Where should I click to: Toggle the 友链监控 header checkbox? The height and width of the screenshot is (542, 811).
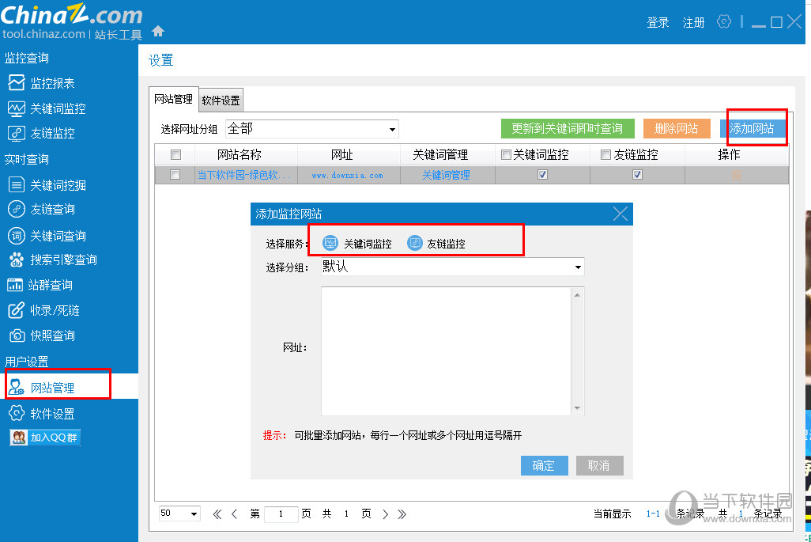[605, 154]
